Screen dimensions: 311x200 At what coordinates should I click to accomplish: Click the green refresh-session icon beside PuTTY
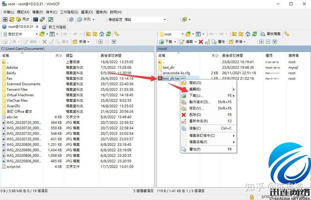(x=51, y=20)
